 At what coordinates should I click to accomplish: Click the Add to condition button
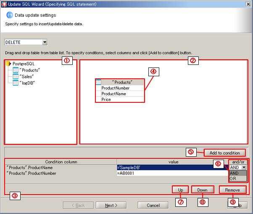(224, 152)
